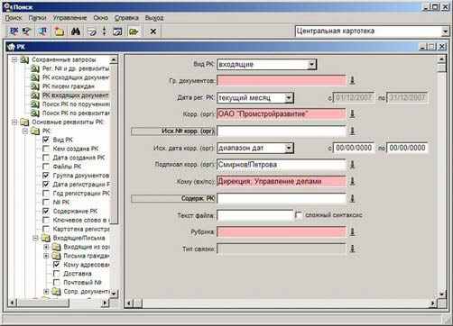The image size is (453, 326).
Task: Select saved query РК исходящих документов
Action: (76, 77)
